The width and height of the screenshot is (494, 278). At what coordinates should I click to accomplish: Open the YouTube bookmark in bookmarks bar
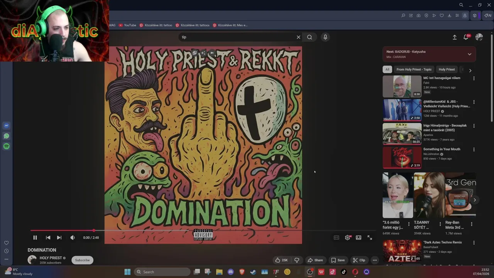pos(127,25)
